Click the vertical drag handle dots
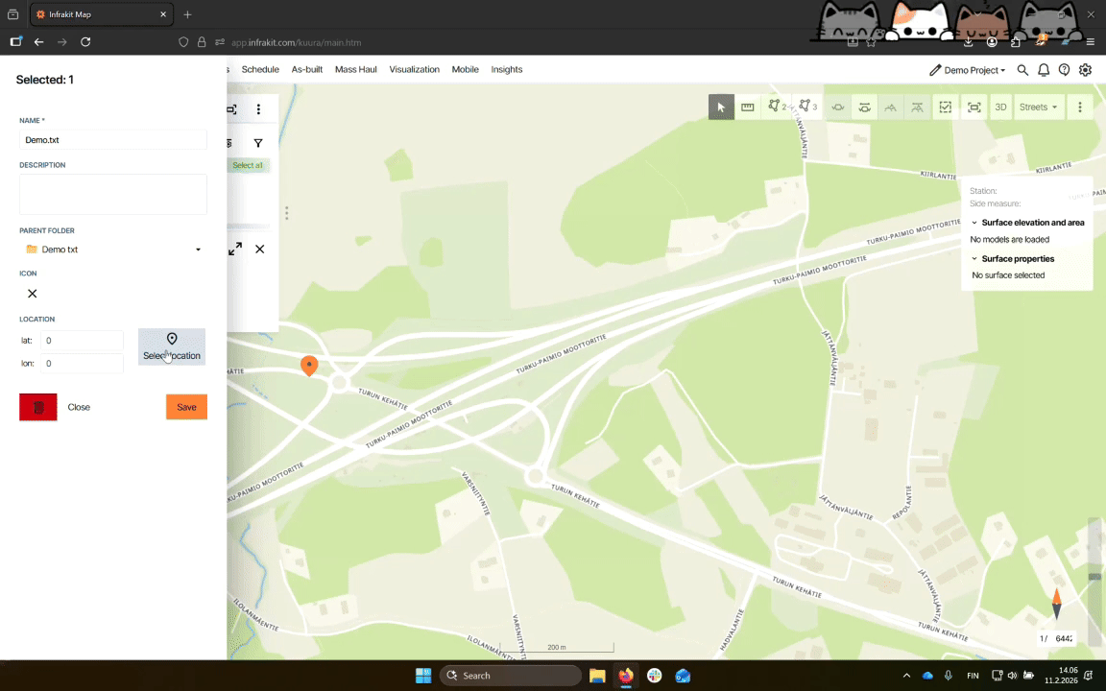This screenshot has width=1106, height=691. pos(286,213)
